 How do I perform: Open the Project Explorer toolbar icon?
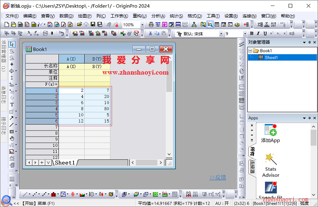pos(203,25)
